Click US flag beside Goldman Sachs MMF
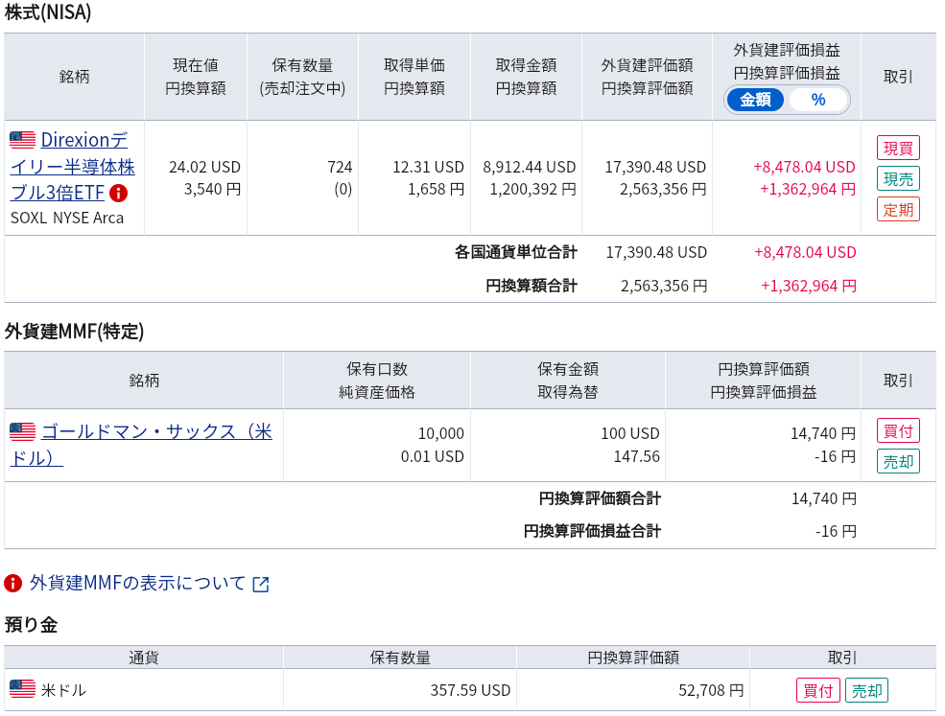The width and height of the screenshot is (945, 716). pyautogui.click(x=22, y=431)
